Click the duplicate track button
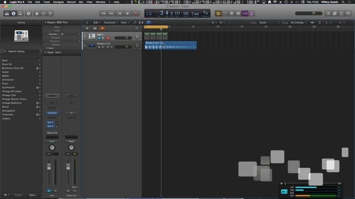 (x=95, y=28)
